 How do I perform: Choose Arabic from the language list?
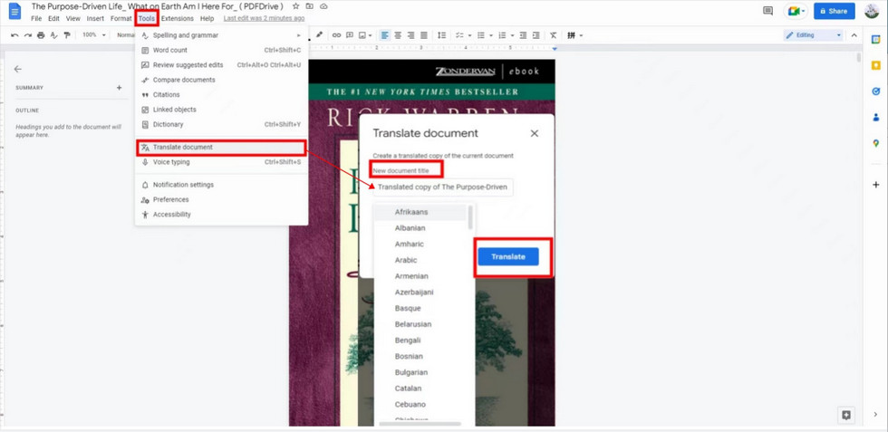[x=406, y=260]
